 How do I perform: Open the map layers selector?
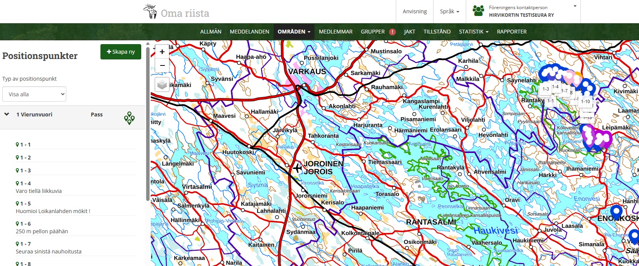[x=163, y=84]
